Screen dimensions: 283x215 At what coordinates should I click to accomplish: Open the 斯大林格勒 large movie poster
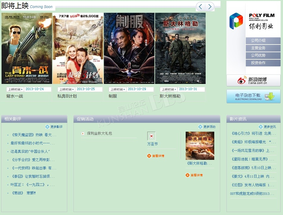click(x=180, y=48)
